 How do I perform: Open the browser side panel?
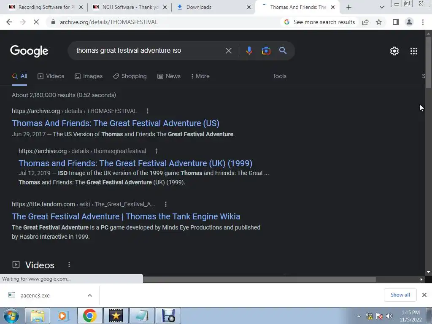pyautogui.click(x=396, y=22)
